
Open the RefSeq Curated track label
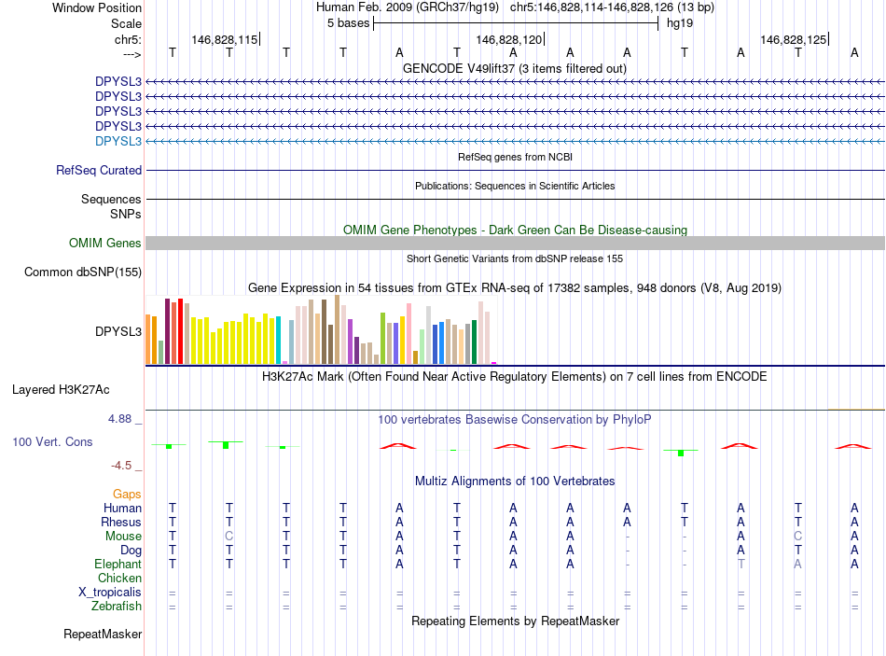[x=99, y=170]
